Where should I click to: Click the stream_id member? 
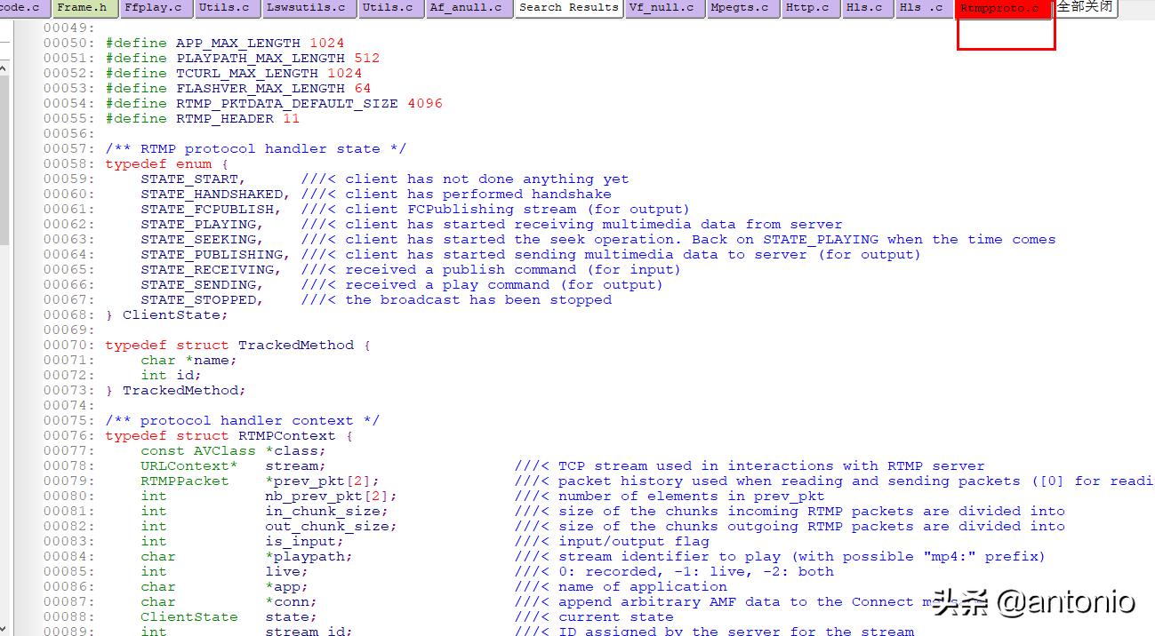click(305, 631)
